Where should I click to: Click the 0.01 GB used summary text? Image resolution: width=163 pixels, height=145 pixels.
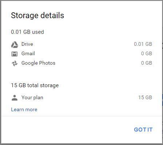(27, 32)
